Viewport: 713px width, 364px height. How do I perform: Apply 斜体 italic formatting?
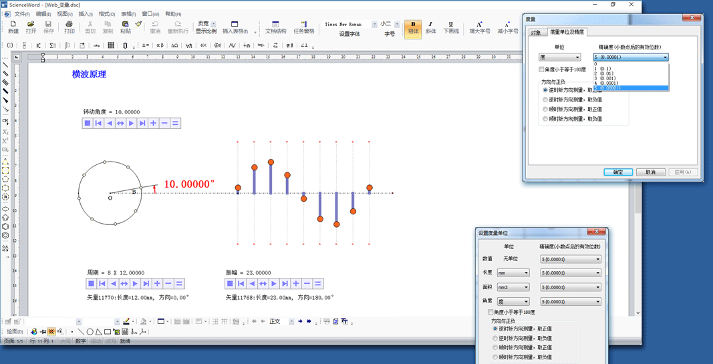431,27
